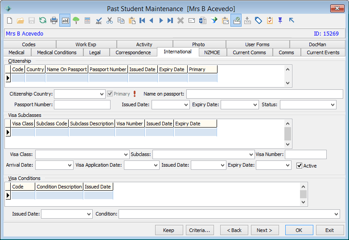
Task: Click the Visa Conditions grid scrollbar thumb
Action: (303, 194)
